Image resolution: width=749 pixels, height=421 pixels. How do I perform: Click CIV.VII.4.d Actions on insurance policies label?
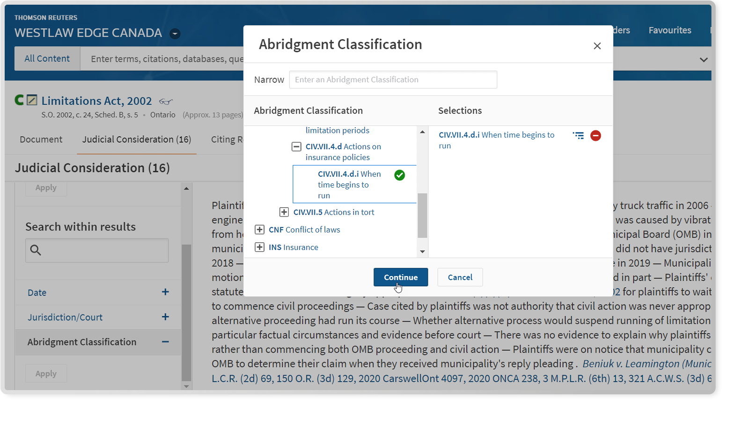coord(343,152)
